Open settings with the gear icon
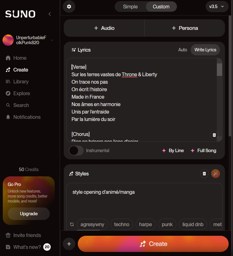233x256 pixels. click(69, 7)
